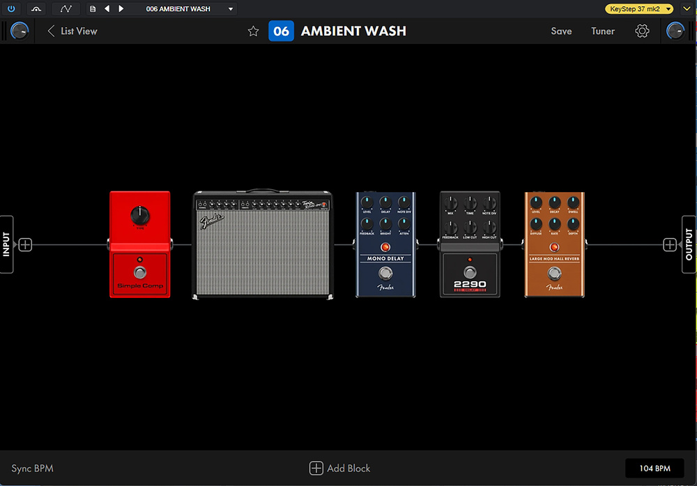The width and height of the screenshot is (697, 486).
Task: Toggle the Large Mod Hall Reverb footswitch
Action: (554, 272)
